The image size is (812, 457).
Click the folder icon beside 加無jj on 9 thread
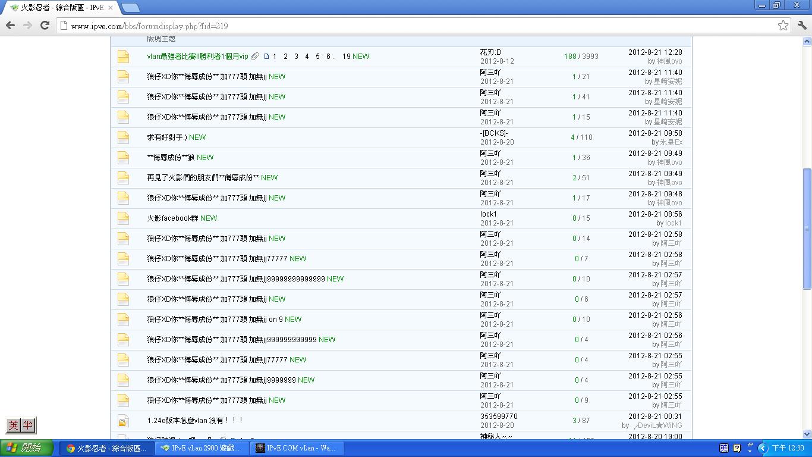[123, 320]
